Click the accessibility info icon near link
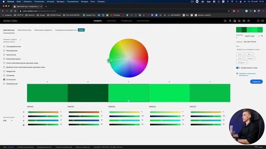 click(237, 74)
